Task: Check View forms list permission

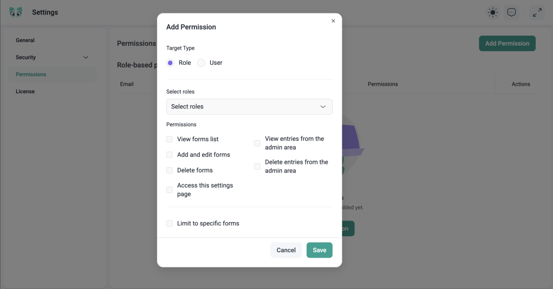Action: click(x=170, y=139)
